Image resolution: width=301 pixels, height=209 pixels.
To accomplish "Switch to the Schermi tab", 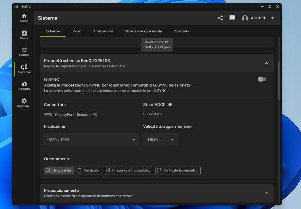I will point(53,31).
